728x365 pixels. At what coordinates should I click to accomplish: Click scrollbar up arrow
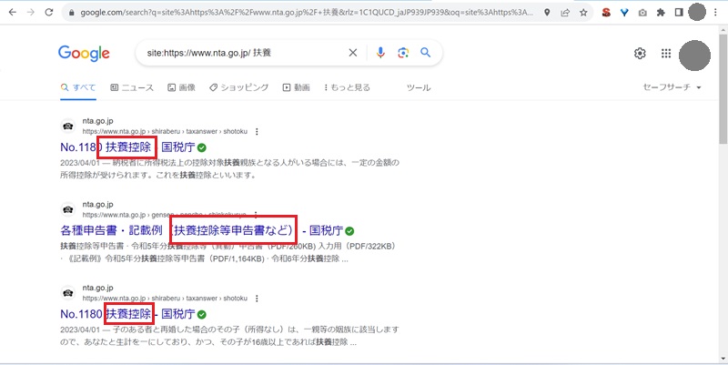(723, 29)
